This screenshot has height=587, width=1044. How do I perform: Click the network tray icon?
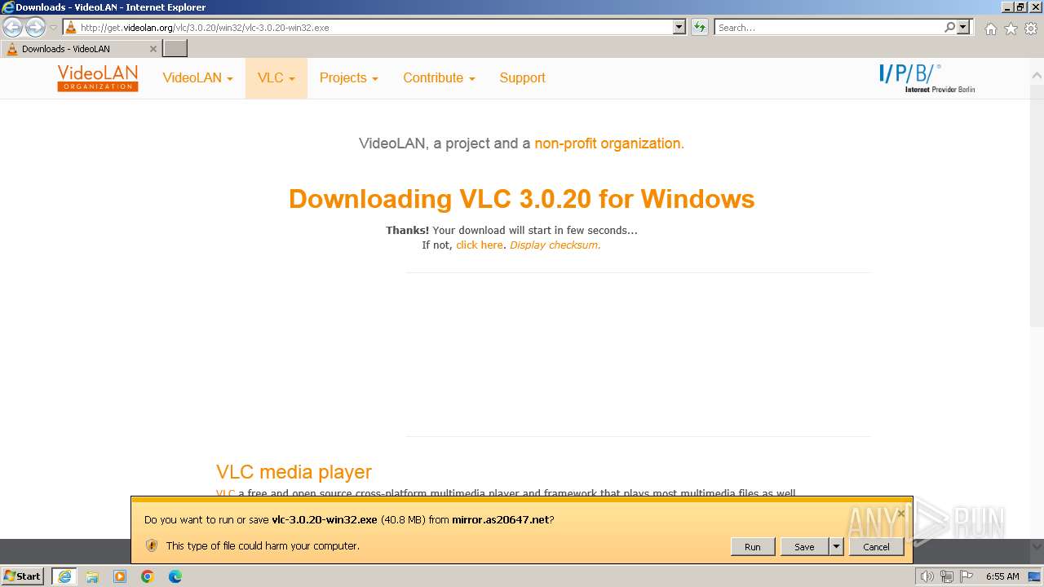tap(947, 576)
